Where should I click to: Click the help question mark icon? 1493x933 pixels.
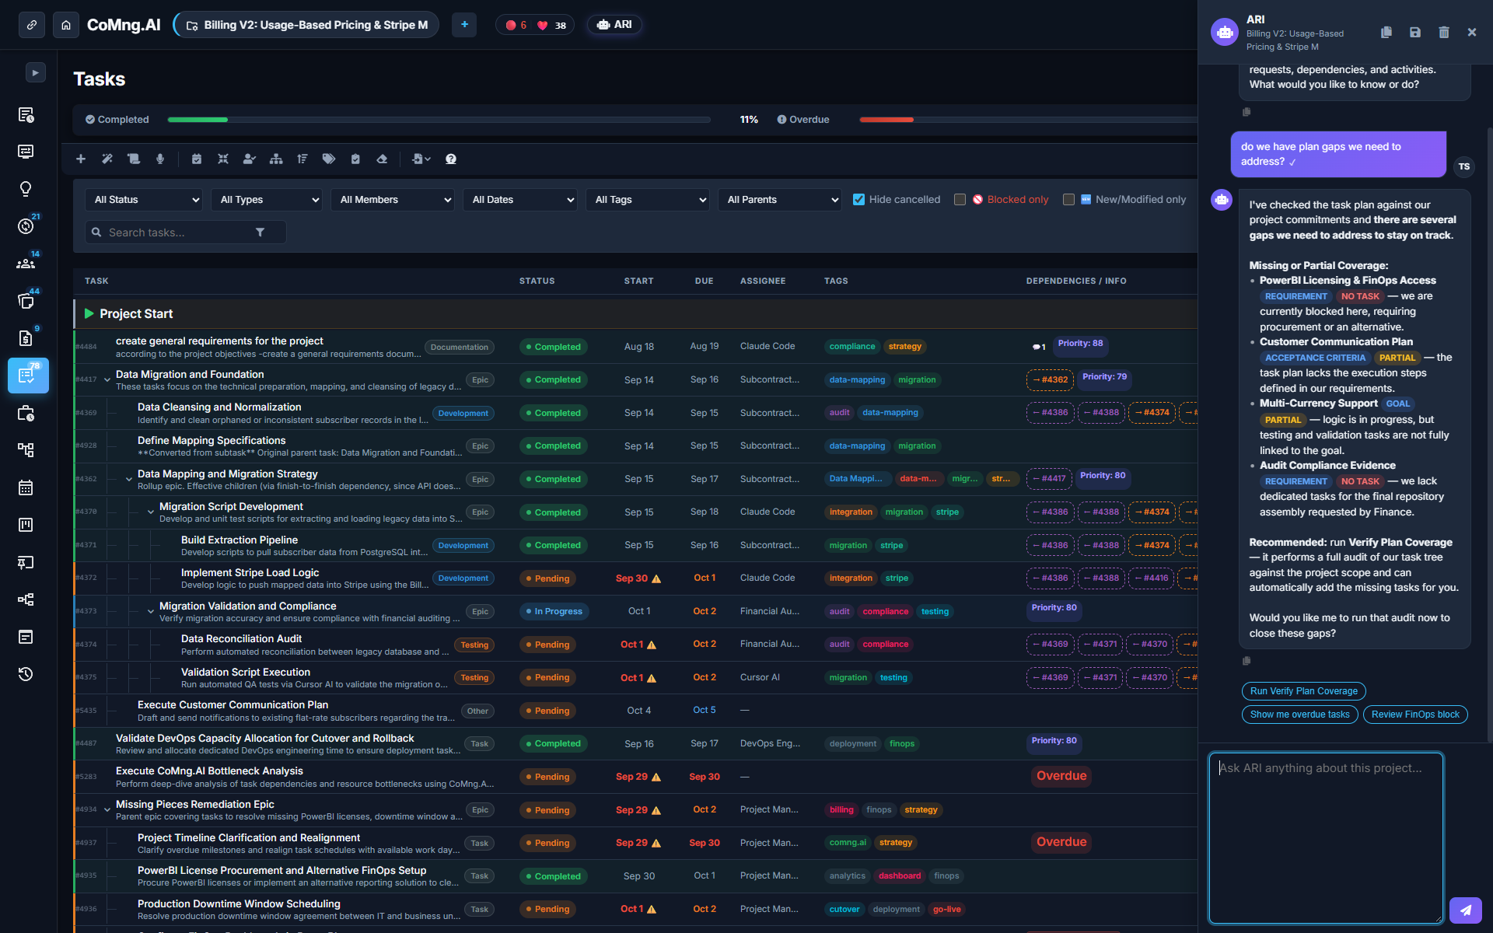pyautogui.click(x=451, y=159)
